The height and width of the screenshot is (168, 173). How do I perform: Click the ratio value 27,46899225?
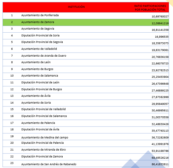(x=160, y=91)
